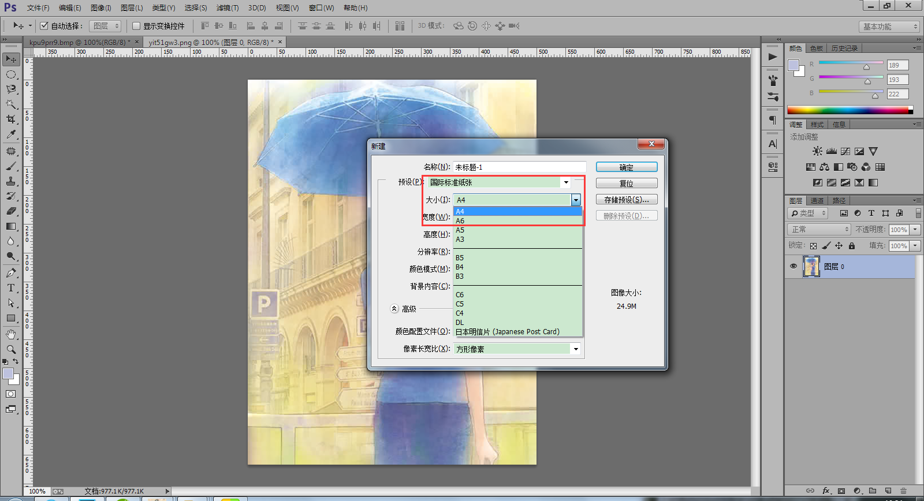Screen dimensions: 924x501
Task: Select the Horizontal Type tool
Action: [x=11, y=288]
